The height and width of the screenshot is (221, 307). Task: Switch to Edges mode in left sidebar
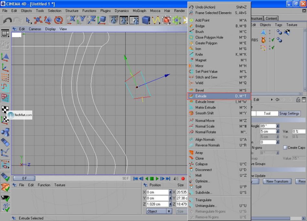[x=5, y=88]
